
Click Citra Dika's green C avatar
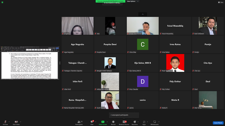coord(143,44)
